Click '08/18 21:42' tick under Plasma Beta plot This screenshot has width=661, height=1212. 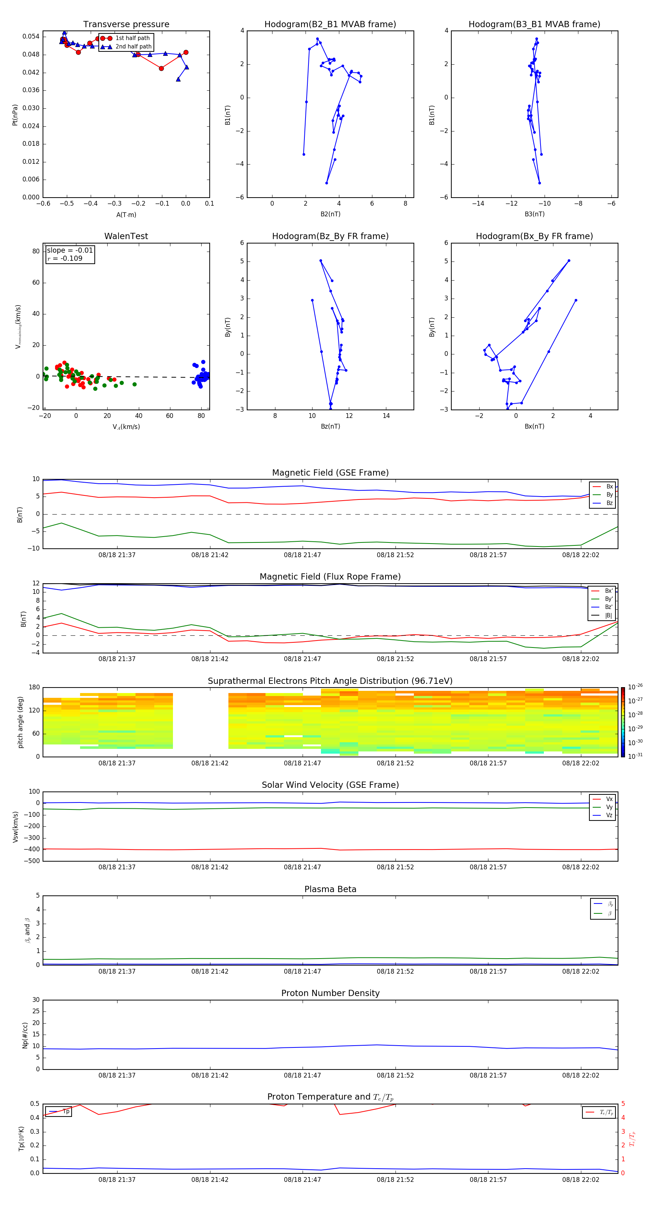[210, 971]
